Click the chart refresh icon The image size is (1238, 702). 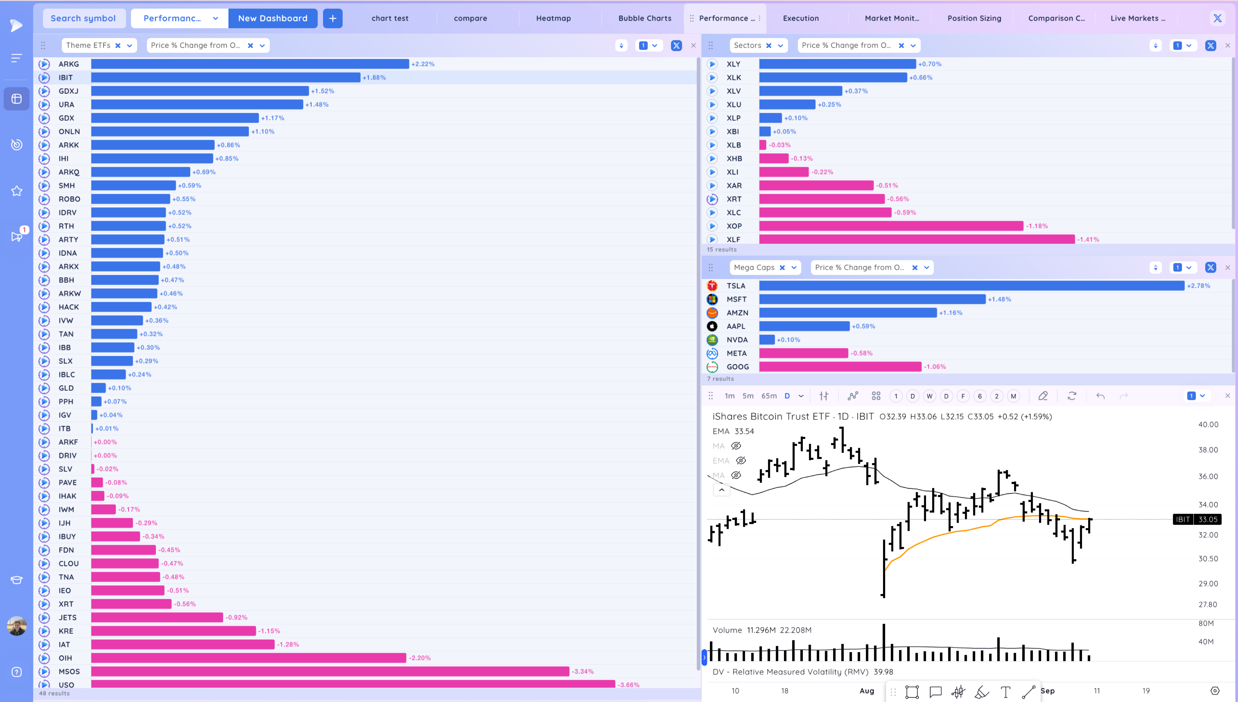[x=1071, y=396]
